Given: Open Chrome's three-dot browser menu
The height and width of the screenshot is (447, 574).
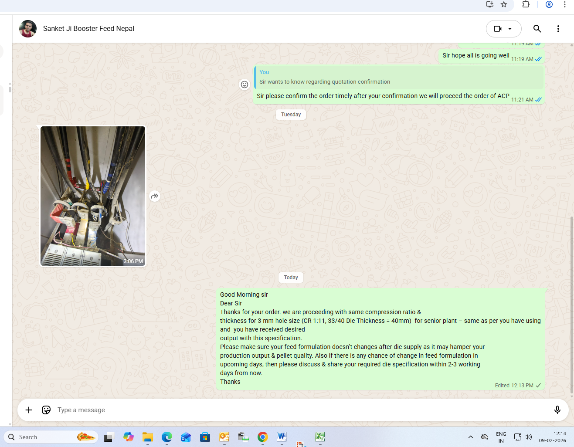Looking at the screenshot, I should pos(565,4).
